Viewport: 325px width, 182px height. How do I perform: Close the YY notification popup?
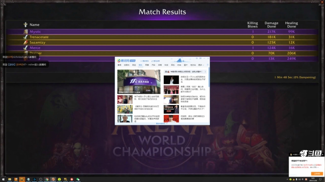click(322, 155)
